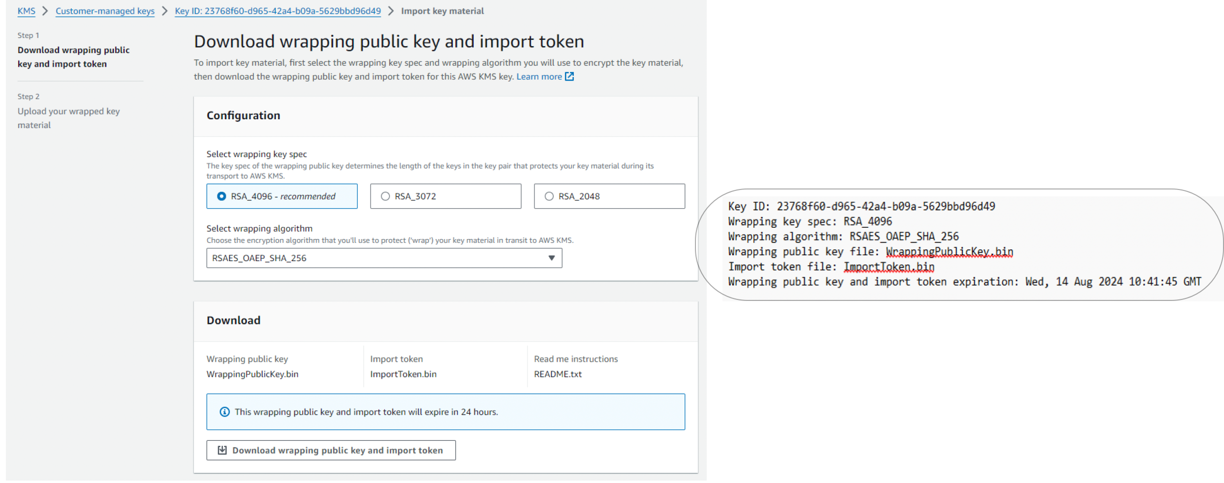This screenshot has height=483, width=1224.
Task: Click the RSAES_OAEP_SHA_256 dropdown arrow
Action: click(552, 258)
